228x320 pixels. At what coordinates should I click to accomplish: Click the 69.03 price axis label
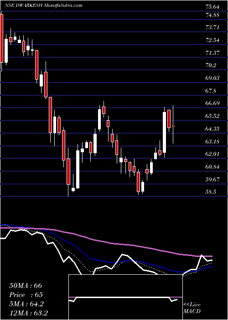(x=212, y=78)
